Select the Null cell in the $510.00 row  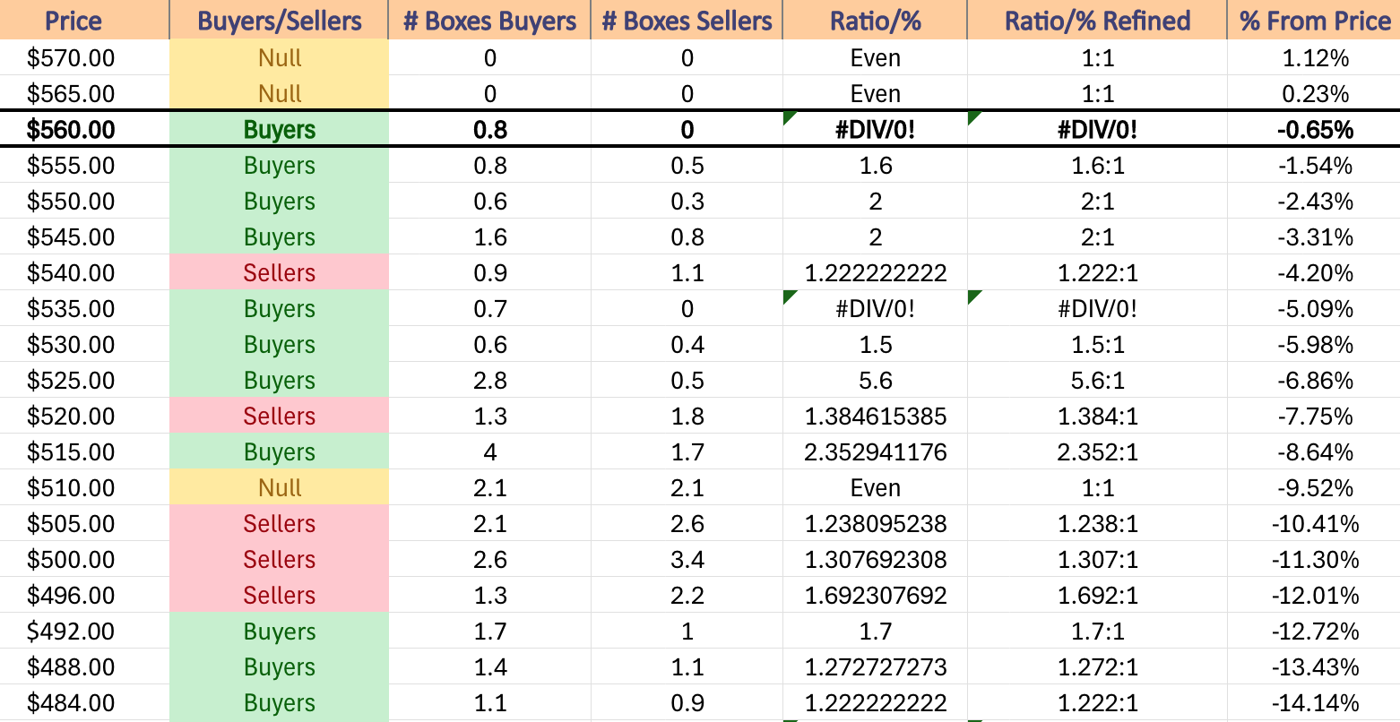(279, 487)
